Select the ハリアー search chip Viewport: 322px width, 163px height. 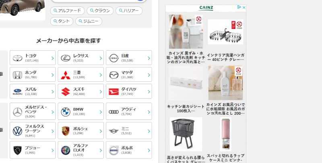tap(129, 11)
